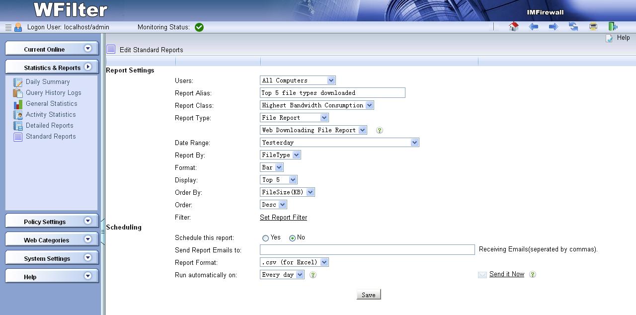This screenshot has height=315, width=636.
Task: Click the Set Report Filter link
Action: tap(283, 218)
